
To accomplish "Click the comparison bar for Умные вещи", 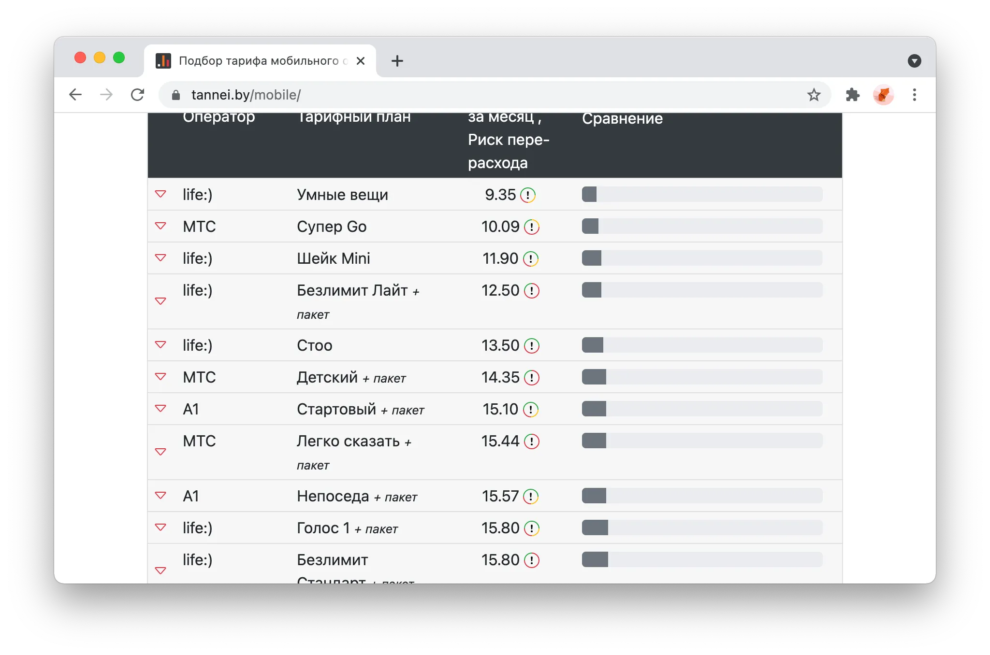I will pyautogui.click(x=702, y=194).
